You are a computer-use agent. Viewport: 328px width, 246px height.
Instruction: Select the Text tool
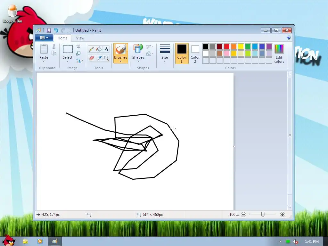point(106,49)
